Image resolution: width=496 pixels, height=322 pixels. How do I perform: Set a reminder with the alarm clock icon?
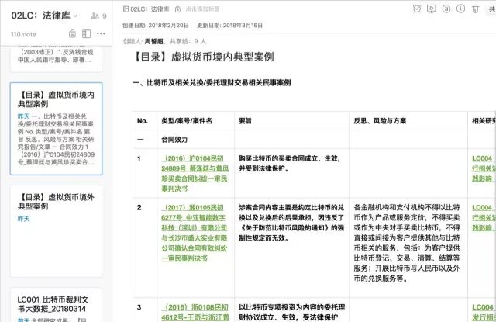[417, 9]
